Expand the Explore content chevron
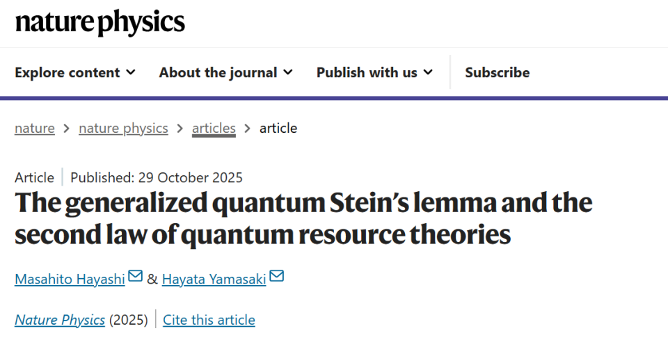Viewport: 668px width, 340px height. click(131, 72)
